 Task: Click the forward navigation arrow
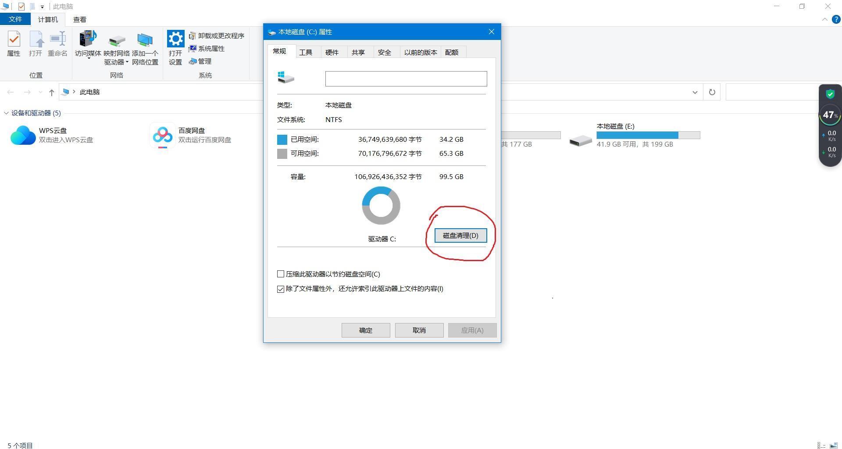pyautogui.click(x=27, y=92)
